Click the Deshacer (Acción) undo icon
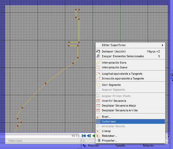This screenshot has height=149, width=173. point(98,51)
